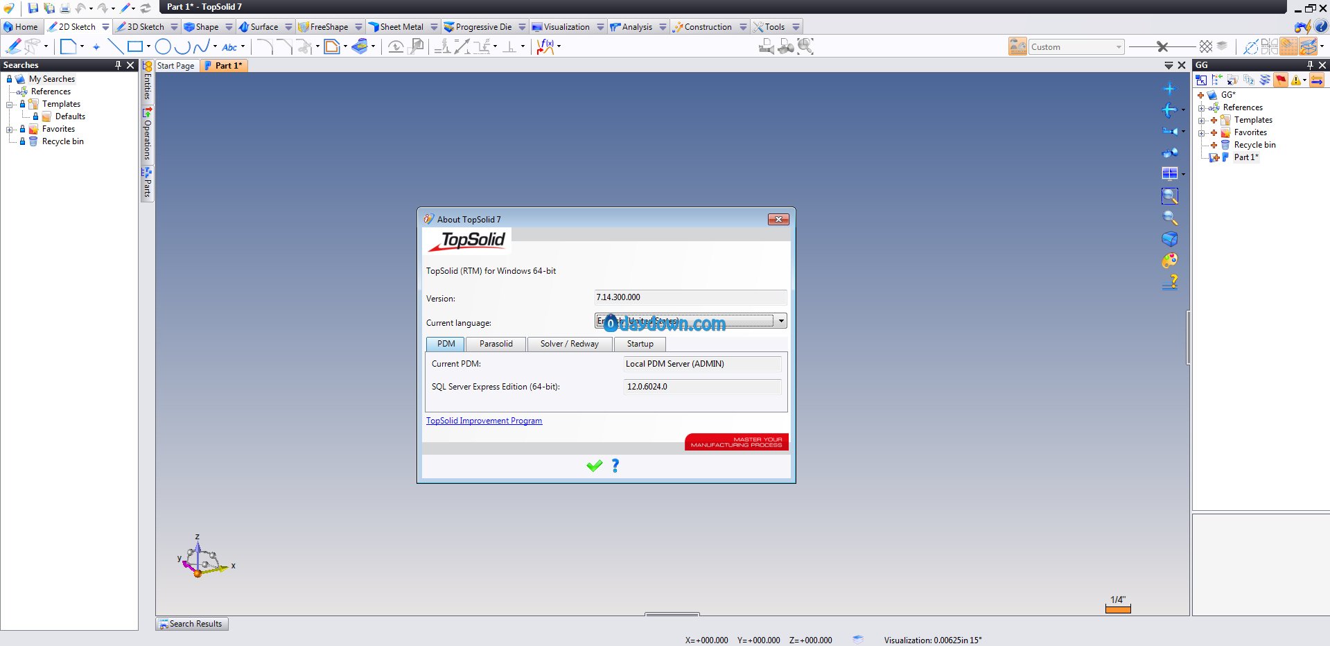The height and width of the screenshot is (646, 1330).
Task: Pin the Searches panel
Action: tap(118, 65)
